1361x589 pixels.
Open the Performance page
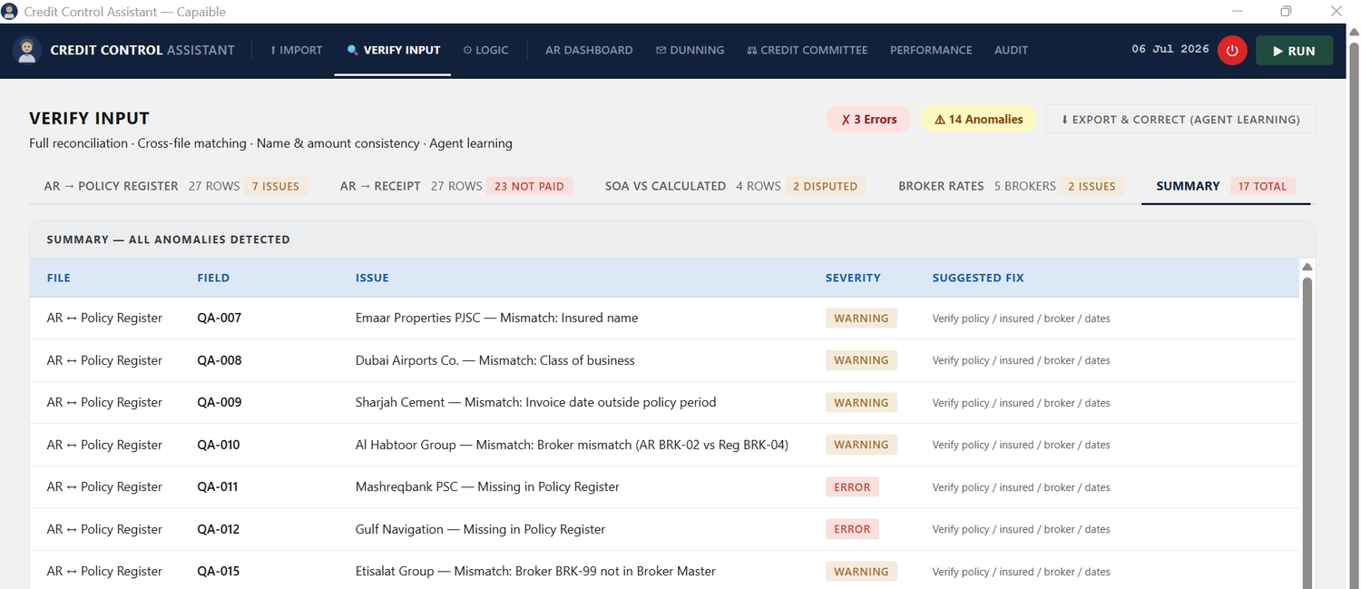pyautogui.click(x=931, y=50)
